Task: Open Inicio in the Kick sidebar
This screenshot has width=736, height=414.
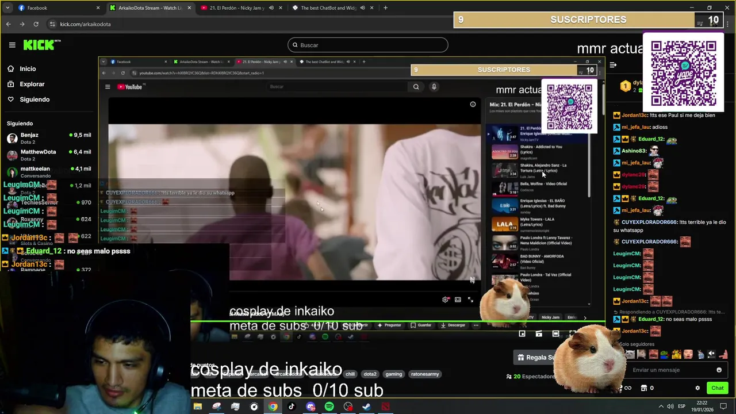Action: click(x=28, y=68)
